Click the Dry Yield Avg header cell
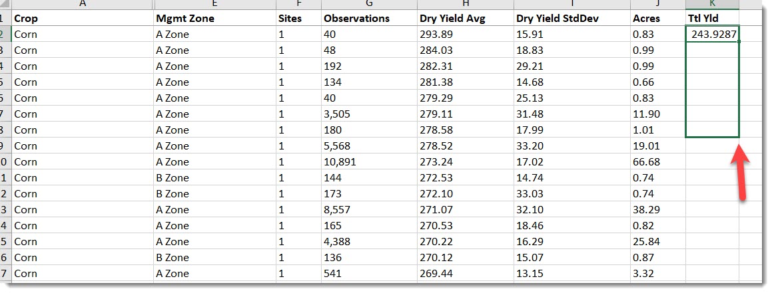772x293 pixels. pyautogui.click(x=464, y=18)
